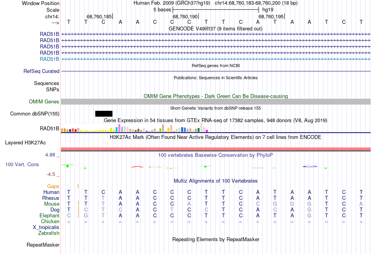Click the pink H3K27Ac signal bar
Image resolution: width=371 pixels, height=254 pixels.
tap(216, 149)
